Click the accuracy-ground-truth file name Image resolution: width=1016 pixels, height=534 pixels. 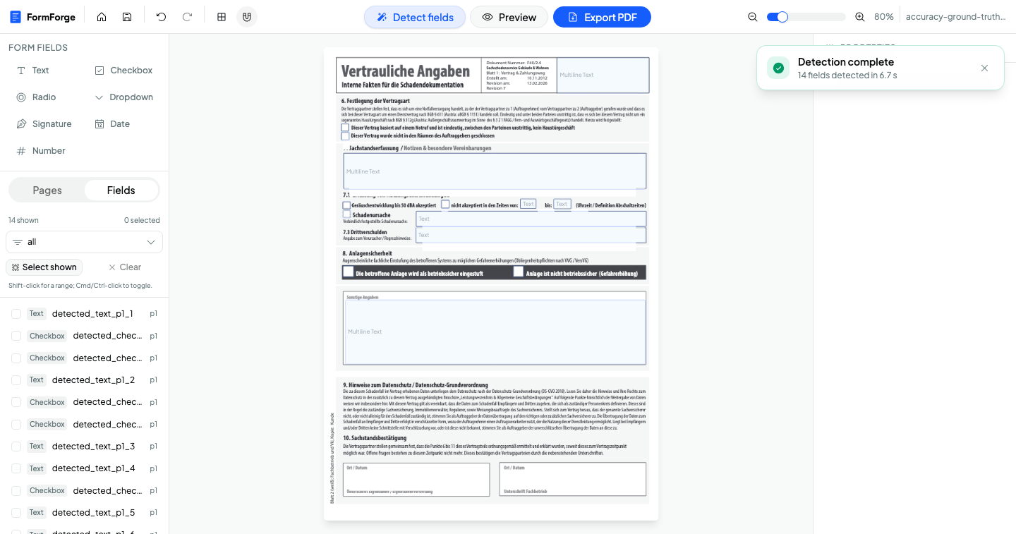coord(956,17)
